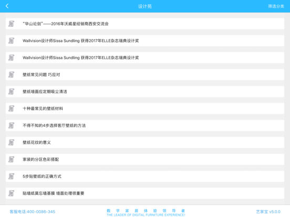Click scroll icon beside 贴墙纸莫忘墙基膜 article
Image resolution: width=290 pixels, height=217 pixels.
[x=11, y=193]
